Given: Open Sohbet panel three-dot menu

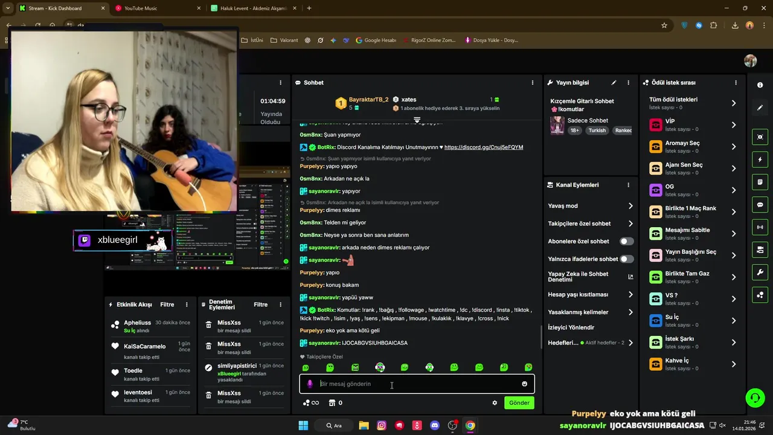Looking at the screenshot, I should pos(532,83).
